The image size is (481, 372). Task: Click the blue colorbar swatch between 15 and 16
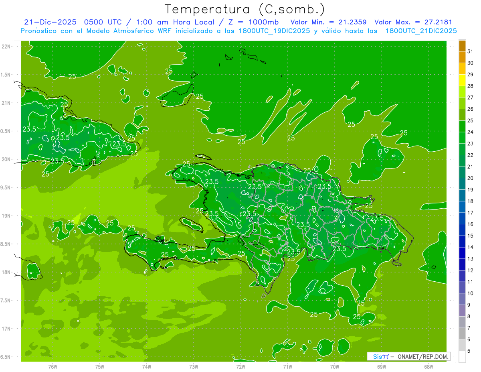pyautogui.click(x=462, y=230)
